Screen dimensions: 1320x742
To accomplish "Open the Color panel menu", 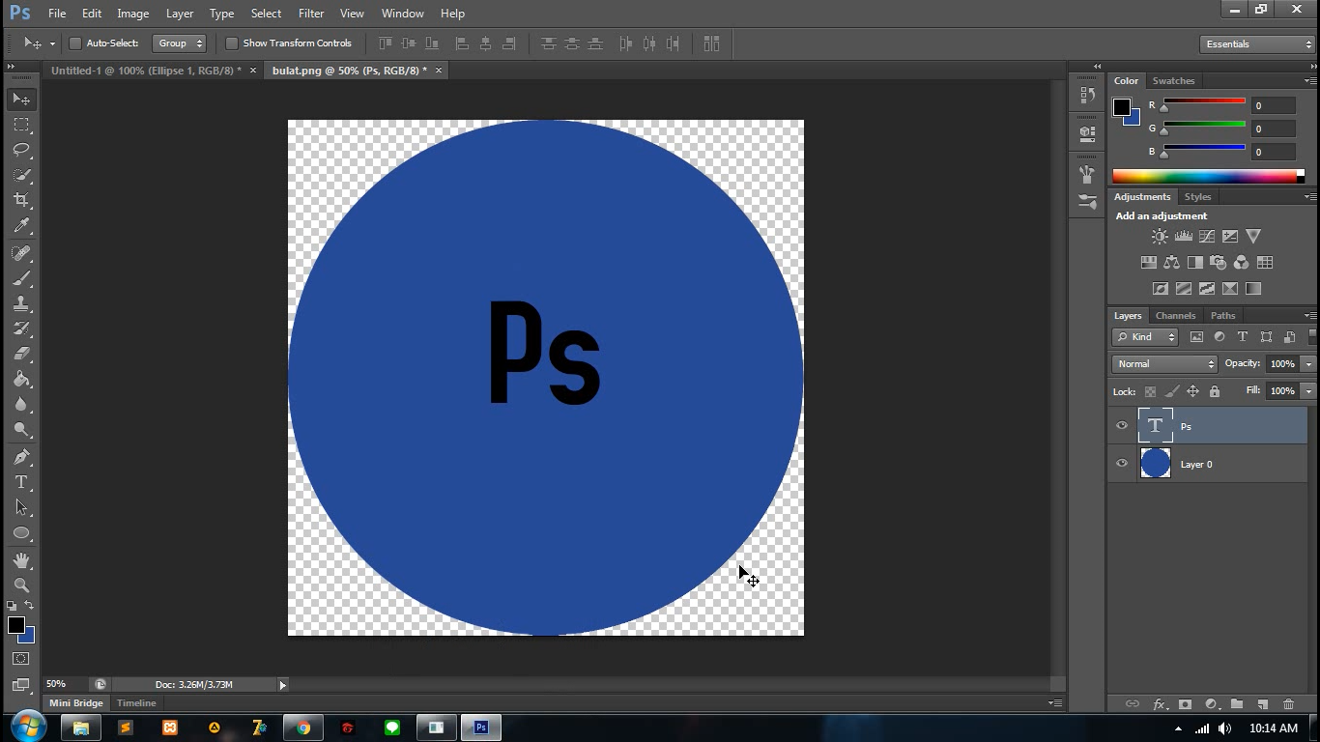I will (x=1309, y=81).
